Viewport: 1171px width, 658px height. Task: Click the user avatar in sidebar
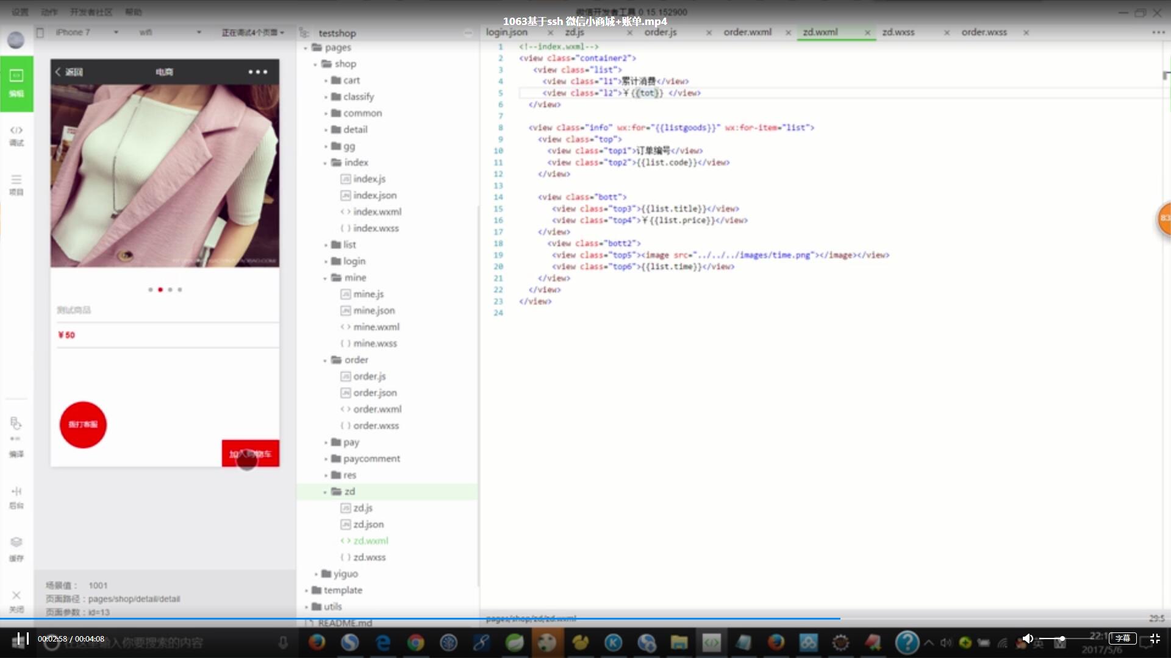tap(16, 40)
